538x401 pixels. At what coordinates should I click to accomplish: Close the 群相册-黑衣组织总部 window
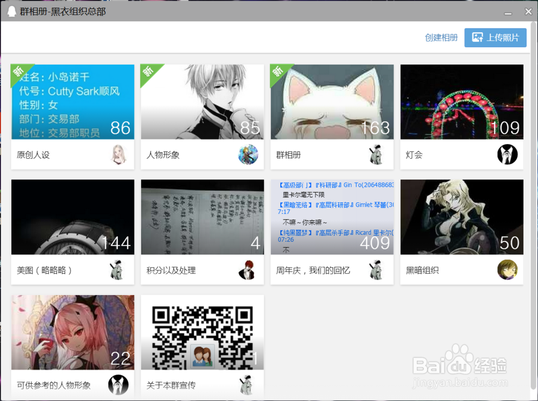pyautogui.click(x=528, y=12)
